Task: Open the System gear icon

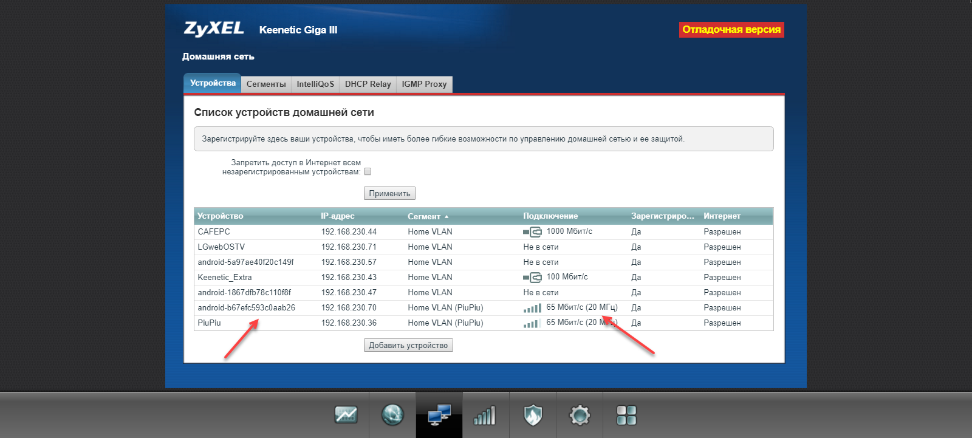Action: tap(580, 416)
